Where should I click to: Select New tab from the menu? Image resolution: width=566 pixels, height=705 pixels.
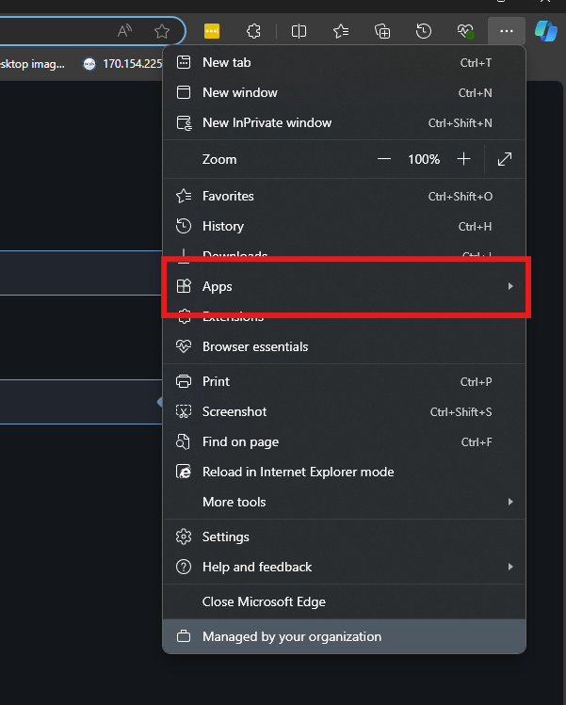(x=344, y=62)
